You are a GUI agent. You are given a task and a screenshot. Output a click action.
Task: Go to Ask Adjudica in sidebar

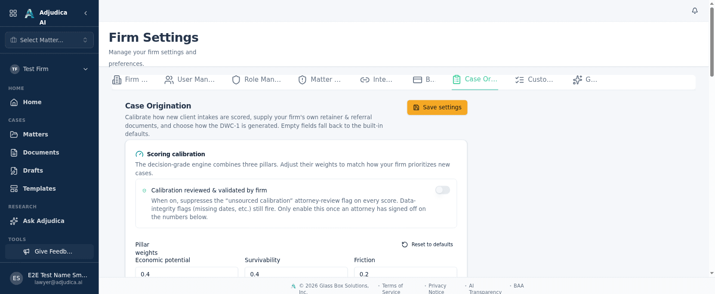49,221
